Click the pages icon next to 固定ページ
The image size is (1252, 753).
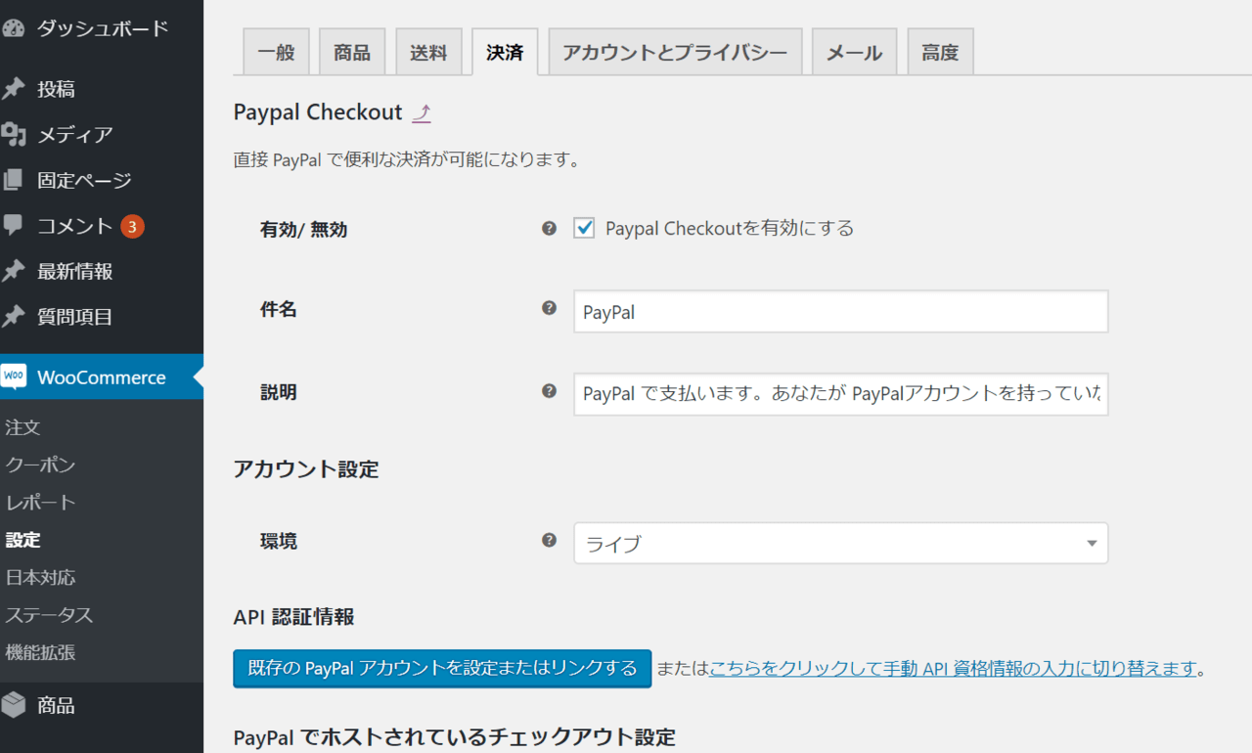[x=13, y=180]
